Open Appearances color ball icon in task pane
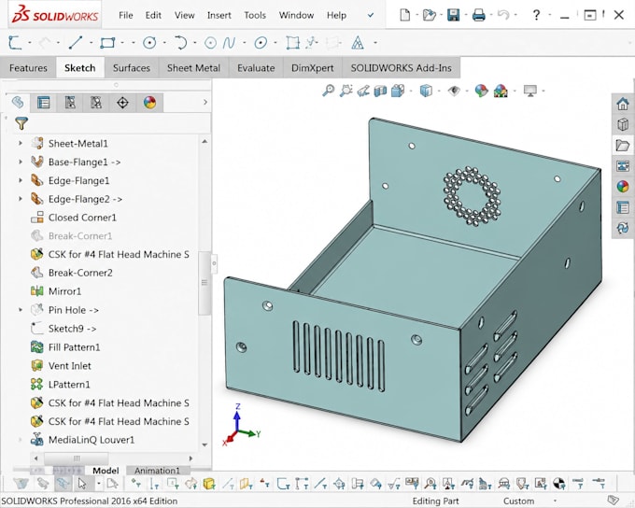This screenshot has width=635, height=508. [x=623, y=187]
